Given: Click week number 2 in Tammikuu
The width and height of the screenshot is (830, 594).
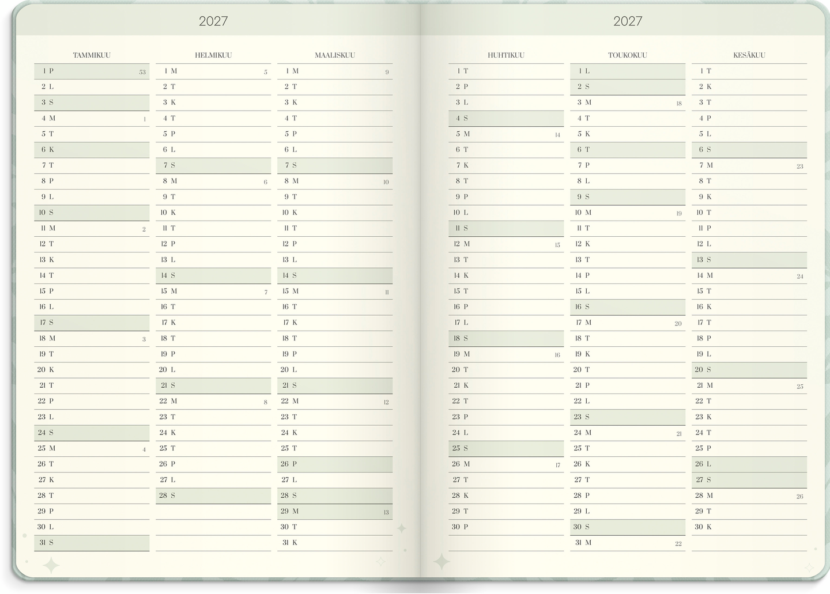Looking at the screenshot, I should (144, 229).
